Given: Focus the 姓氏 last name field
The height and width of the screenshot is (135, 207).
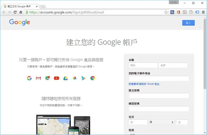Looking at the screenshot, I should (143, 65).
